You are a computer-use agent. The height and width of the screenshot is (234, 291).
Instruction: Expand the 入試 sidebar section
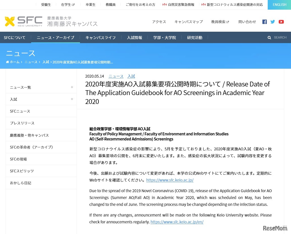pyautogui.click(x=72, y=99)
